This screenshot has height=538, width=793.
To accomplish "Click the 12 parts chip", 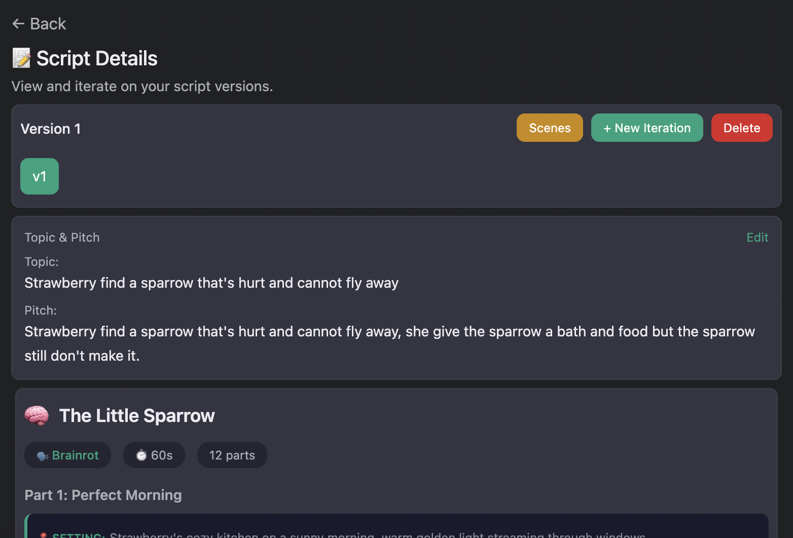I will pos(232,455).
